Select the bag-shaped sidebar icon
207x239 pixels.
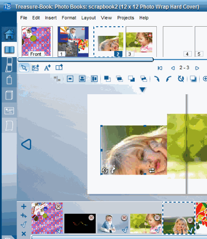(x=9, y=80)
